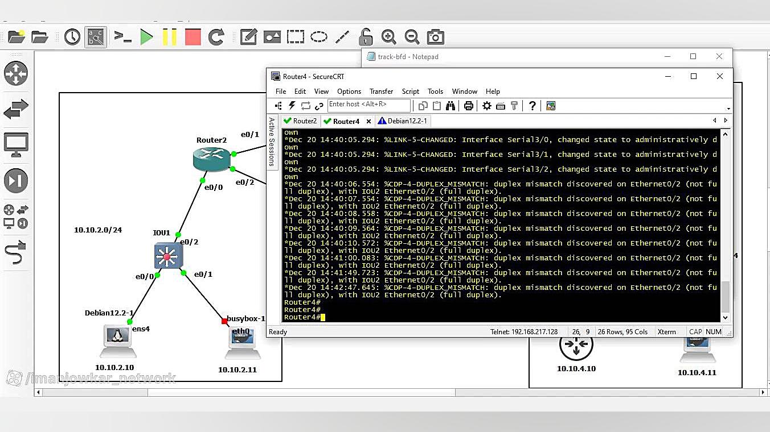770x432 pixels.
Task: Select Router2 node in GNS3 topology
Action: point(211,159)
